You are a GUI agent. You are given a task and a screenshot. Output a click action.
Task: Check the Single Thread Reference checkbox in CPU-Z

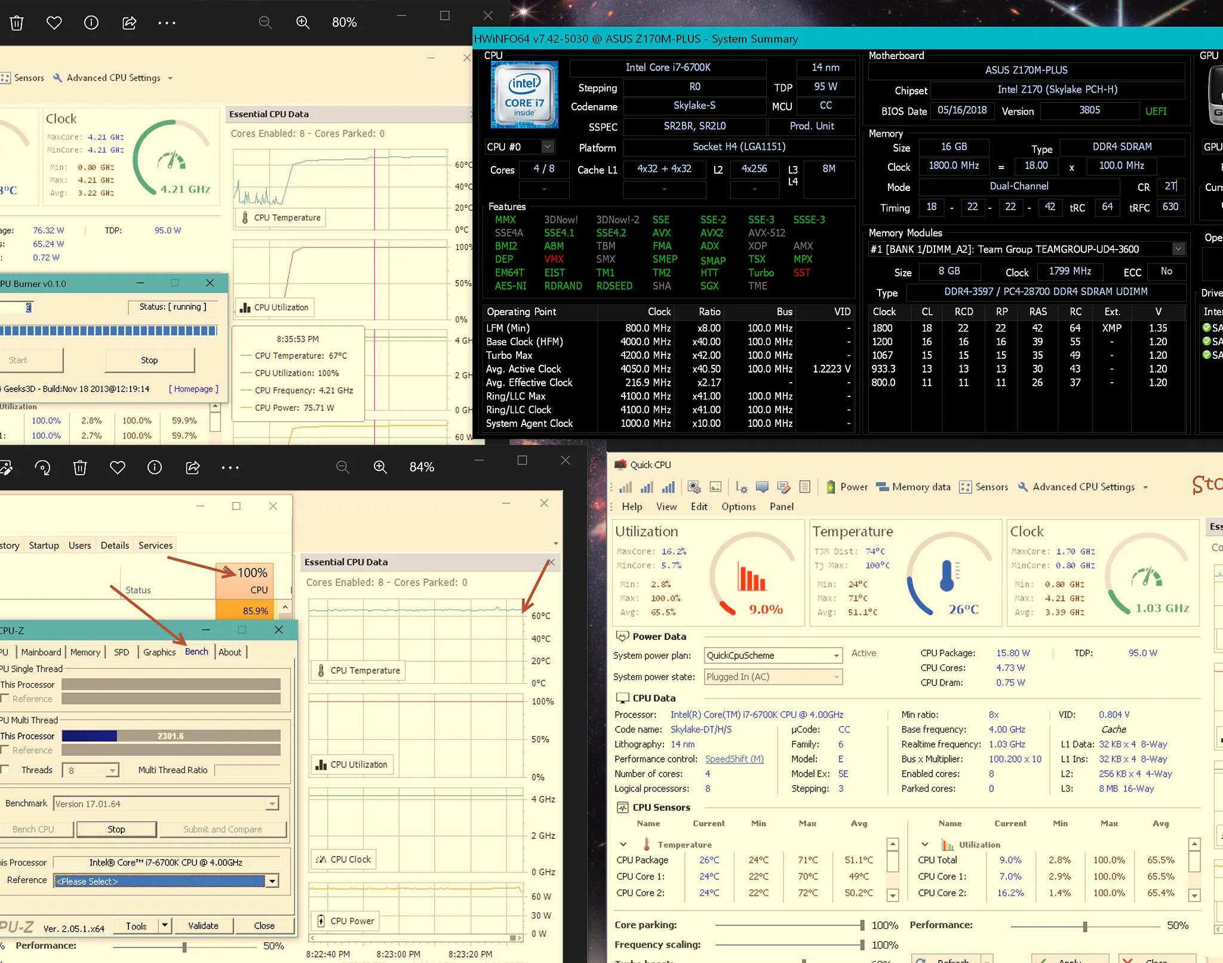[5, 699]
